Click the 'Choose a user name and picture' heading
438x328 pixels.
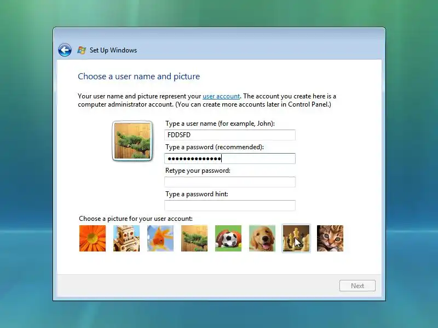(139, 77)
